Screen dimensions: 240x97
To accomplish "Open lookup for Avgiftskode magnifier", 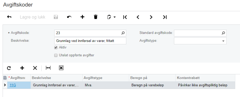I will [123, 33].
